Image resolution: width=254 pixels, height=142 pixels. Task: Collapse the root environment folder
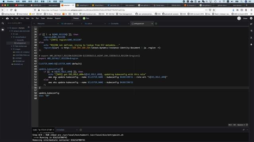(x=8, y=28)
